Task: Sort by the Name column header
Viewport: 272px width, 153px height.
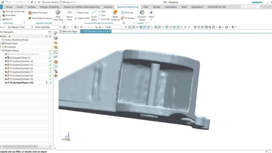Action: click(5, 36)
